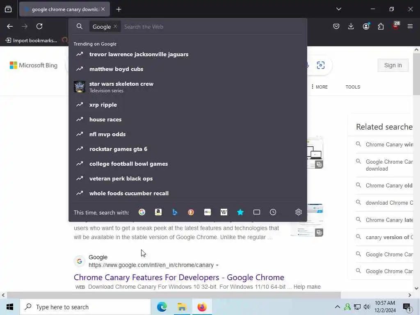
Task: Select suggestion xrp ripple
Action: [188, 105]
